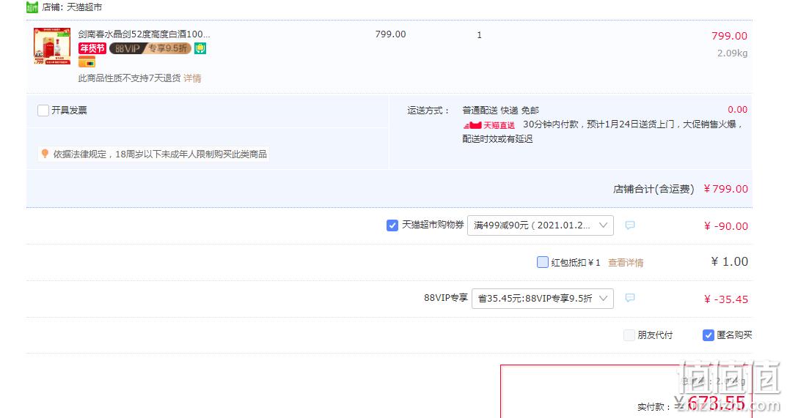Open the 查看详情 red envelope link

626,263
